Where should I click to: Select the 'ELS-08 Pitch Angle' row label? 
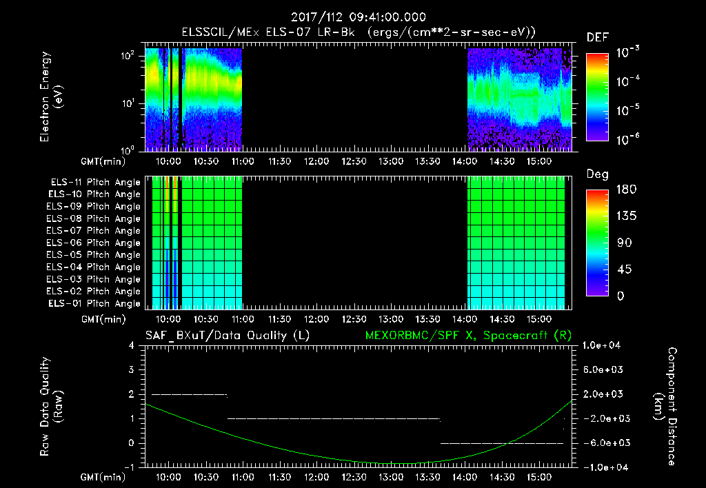pyautogui.click(x=94, y=218)
